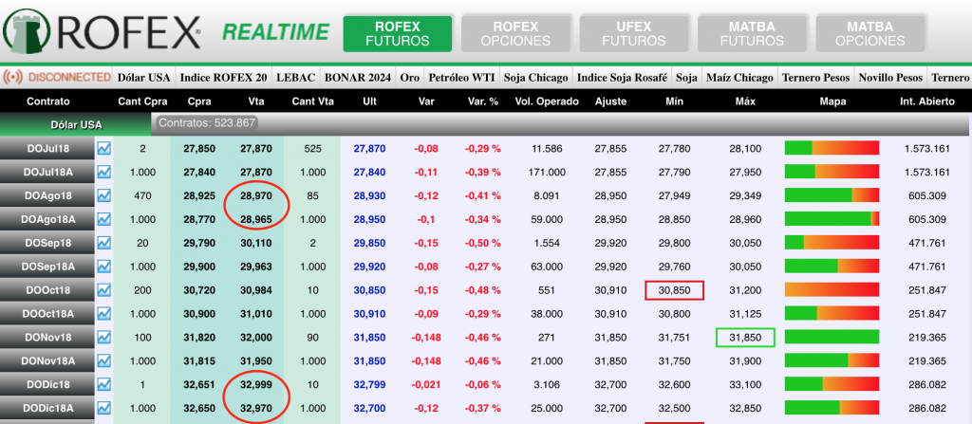Select LEBAC product link

coord(296,78)
